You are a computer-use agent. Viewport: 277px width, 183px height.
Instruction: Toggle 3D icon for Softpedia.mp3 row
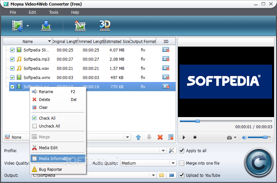click(166, 59)
